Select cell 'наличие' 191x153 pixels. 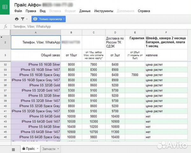point(166,55)
